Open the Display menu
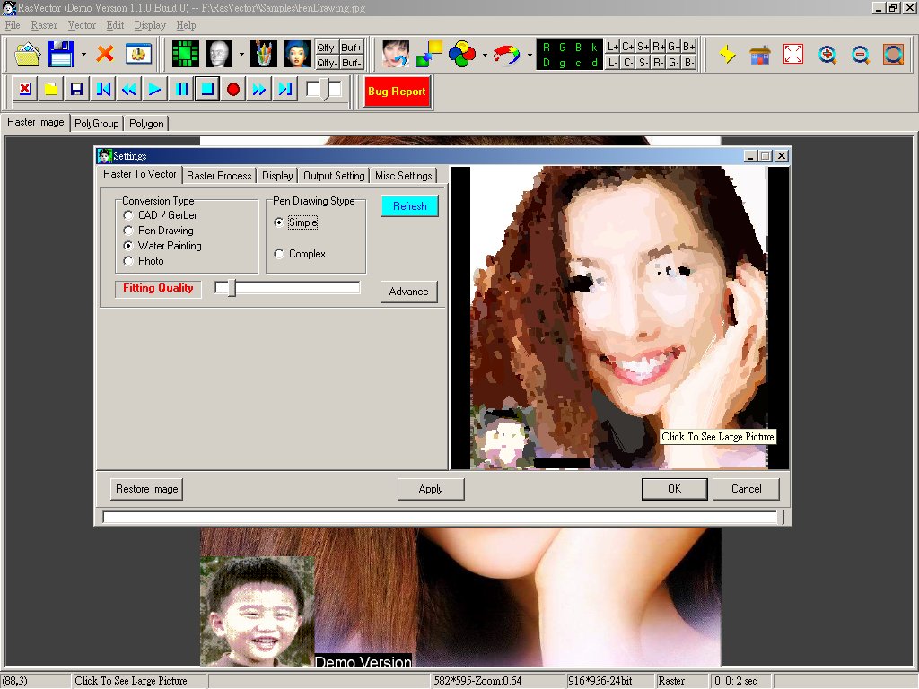 coord(150,25)
